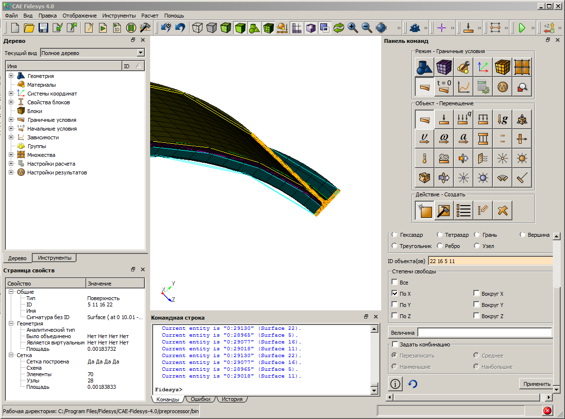This screenshot has width=565, height=419.
Task: Uncheck the По X checkbox
Action: [394, 293]
